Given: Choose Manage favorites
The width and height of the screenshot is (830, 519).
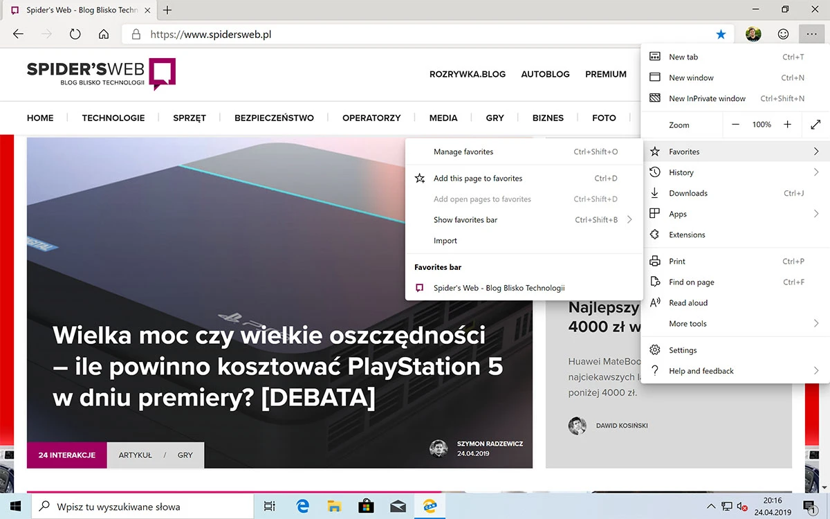Looking at the screenshot, I should coord(524,152).
